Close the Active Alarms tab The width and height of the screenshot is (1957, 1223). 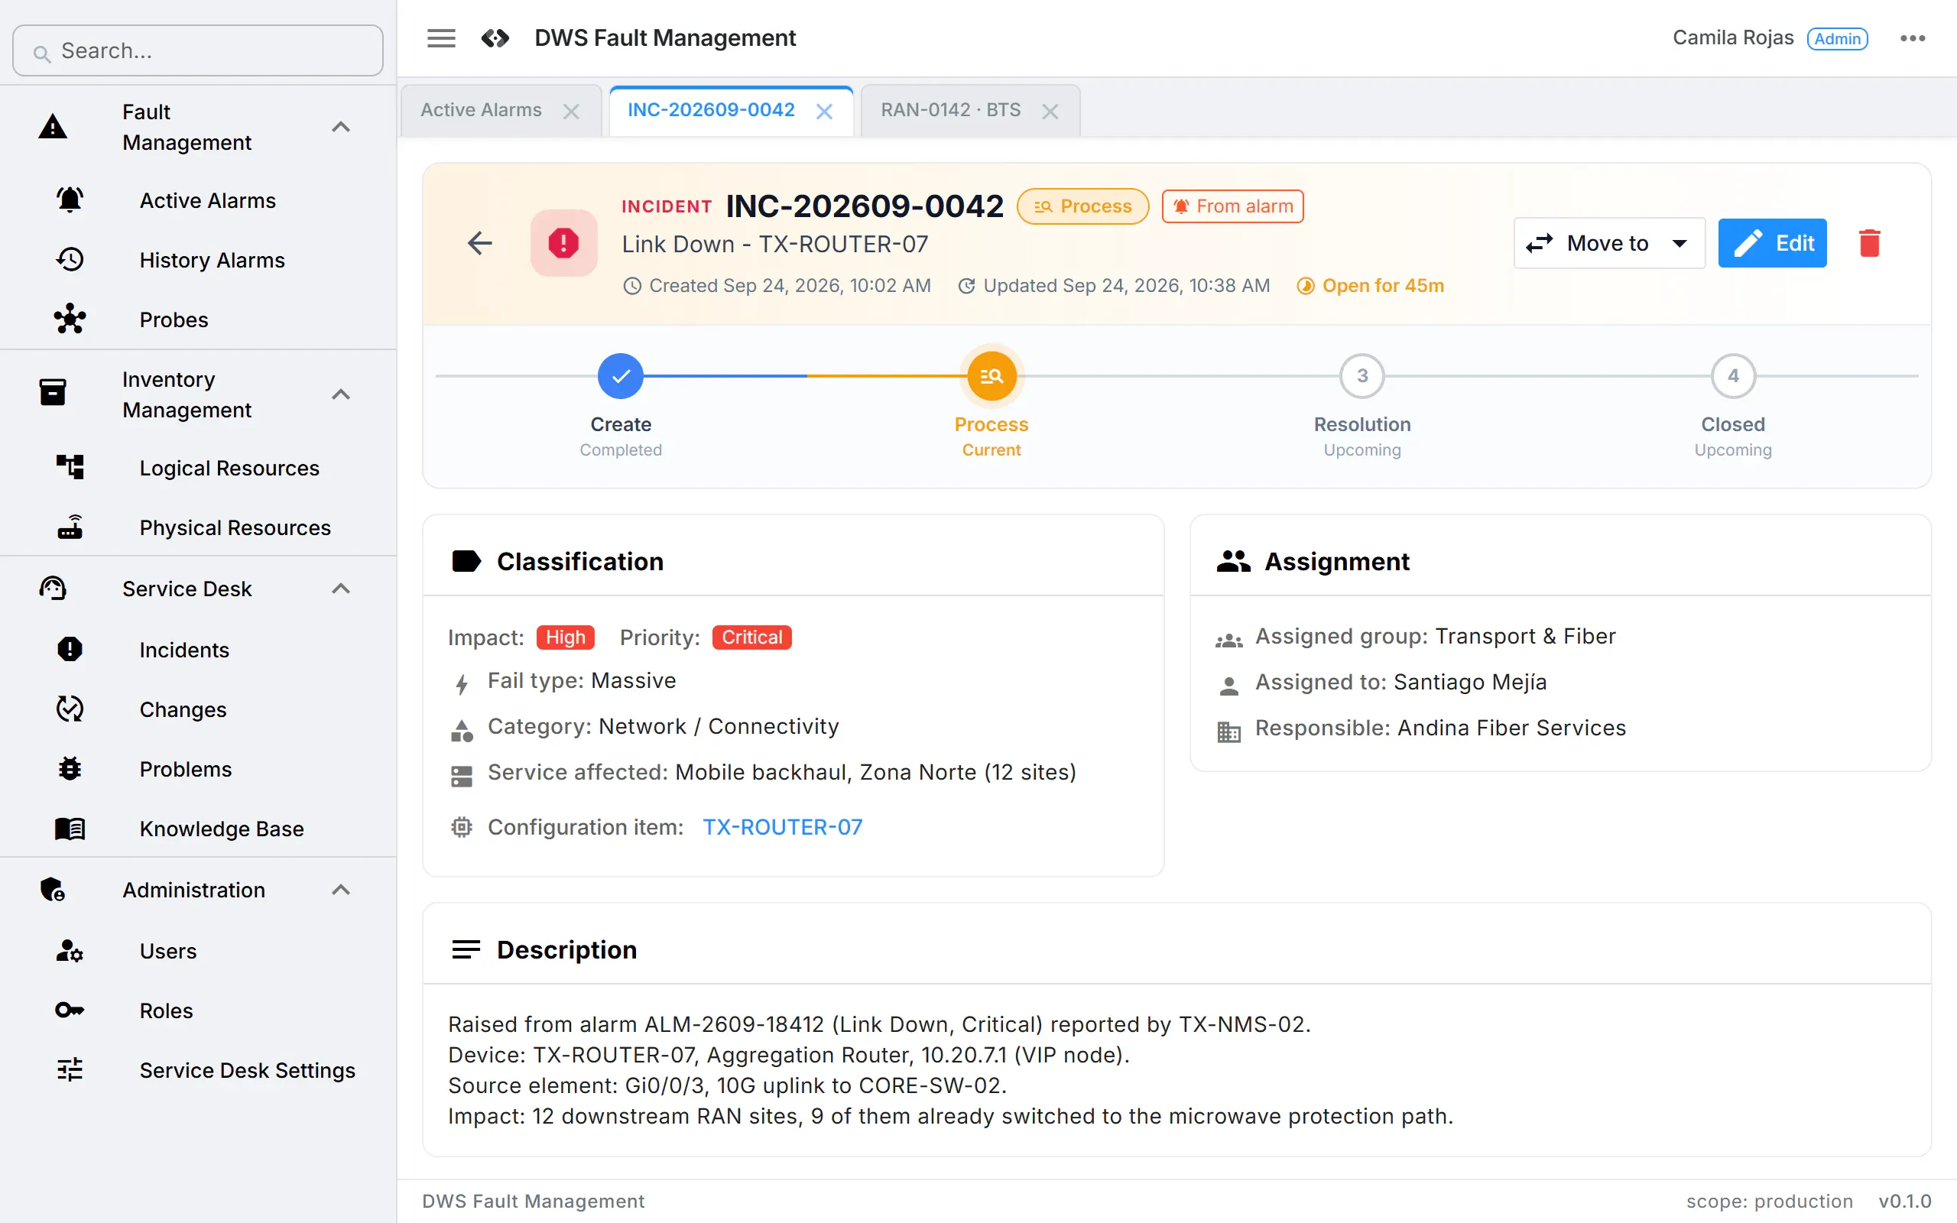click(571, 112)
